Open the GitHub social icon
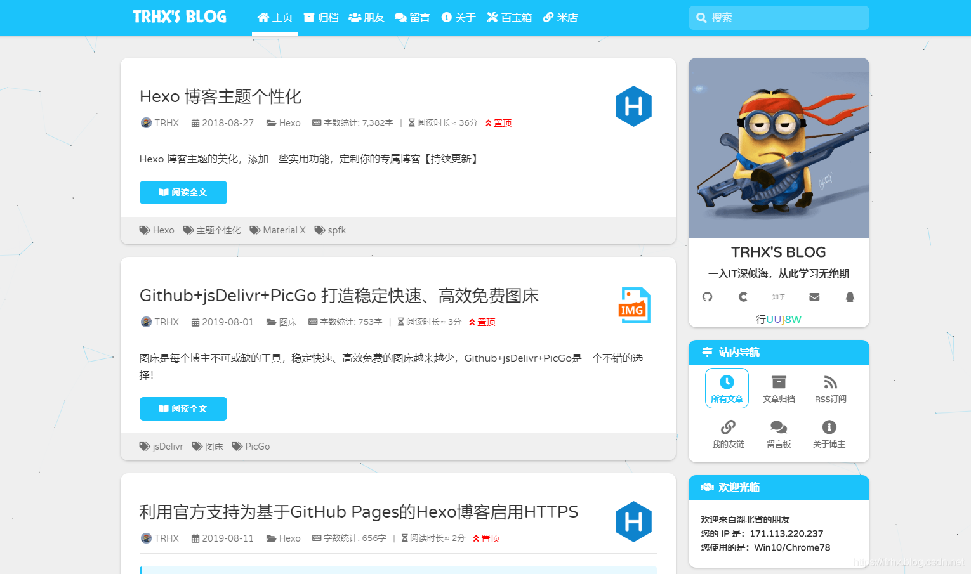971x574 pixels. (708, 297)
